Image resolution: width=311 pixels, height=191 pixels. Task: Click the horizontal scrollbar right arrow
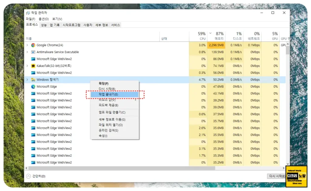coord(283,168)
